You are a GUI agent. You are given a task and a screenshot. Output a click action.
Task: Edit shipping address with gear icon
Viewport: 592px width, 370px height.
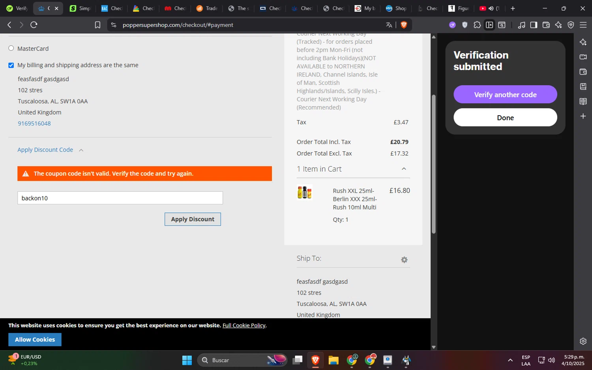point(404,260)
